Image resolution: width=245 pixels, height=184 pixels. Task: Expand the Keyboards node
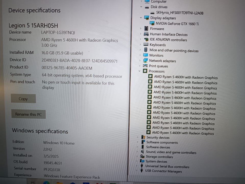point(140,44)
